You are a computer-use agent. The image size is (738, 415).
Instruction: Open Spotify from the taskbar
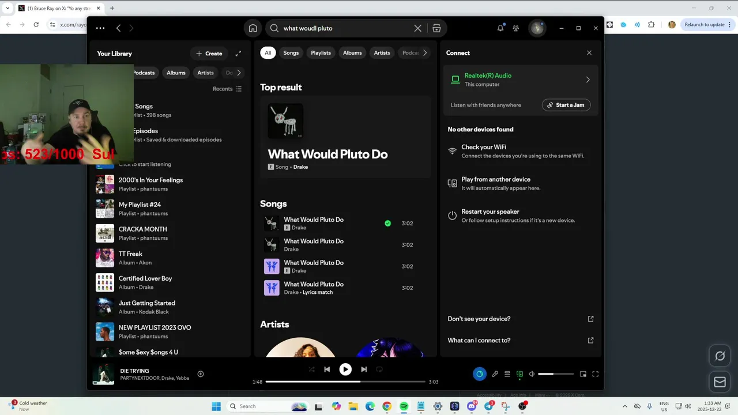tap(404, 406)
